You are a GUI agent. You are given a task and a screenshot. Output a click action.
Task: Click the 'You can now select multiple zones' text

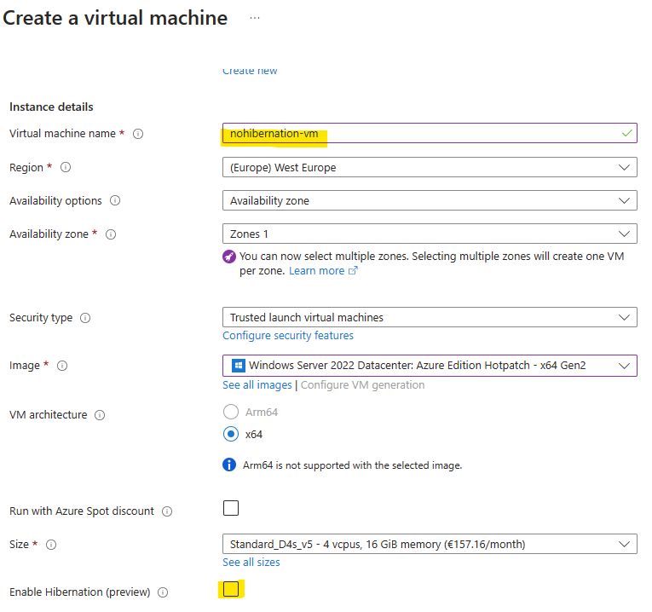(431, 263)
